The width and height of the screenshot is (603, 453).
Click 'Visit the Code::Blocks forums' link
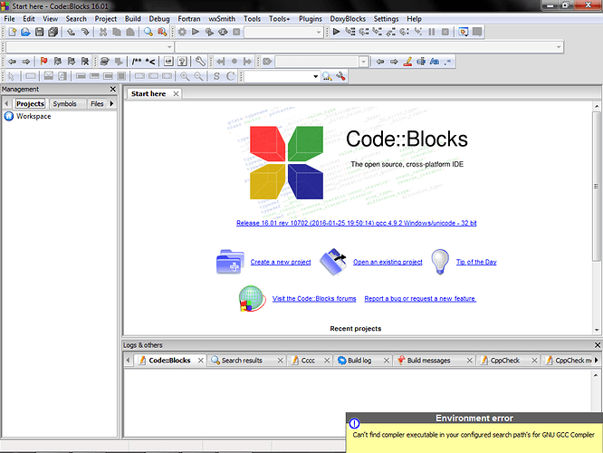tap(314, 299)
